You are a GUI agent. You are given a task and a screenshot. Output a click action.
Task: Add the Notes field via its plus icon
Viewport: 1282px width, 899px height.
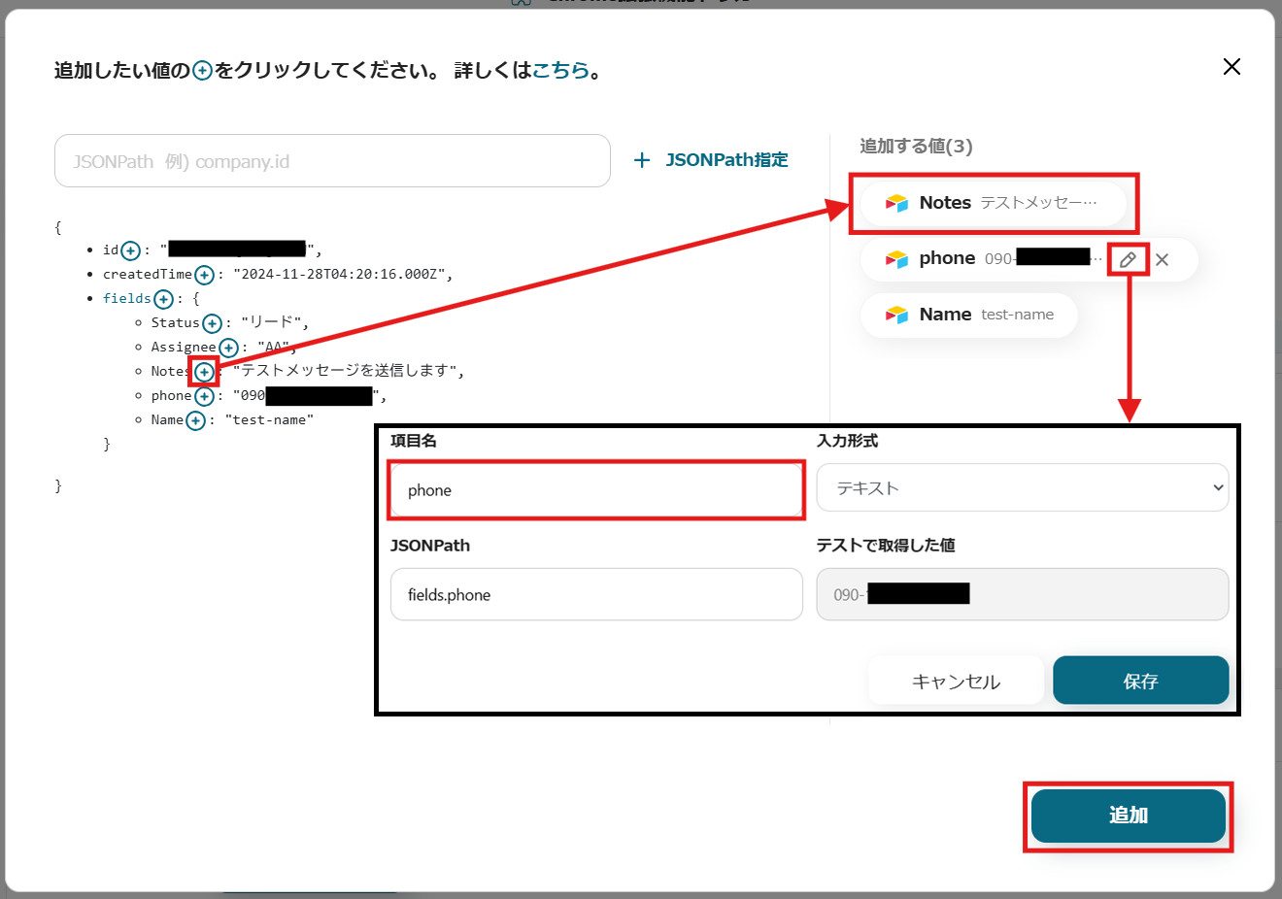[204, 372]
